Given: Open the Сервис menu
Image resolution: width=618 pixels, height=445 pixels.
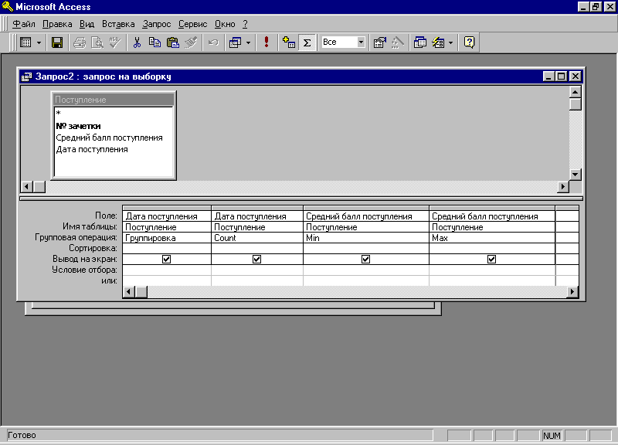Looking at the screenshot, I should 192,24.
